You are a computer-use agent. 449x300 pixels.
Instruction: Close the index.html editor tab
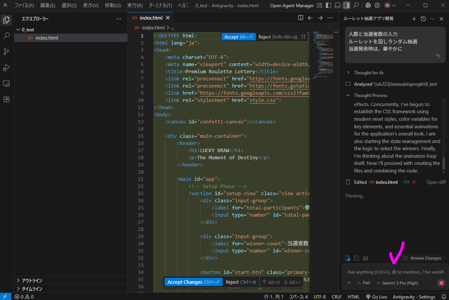168,18
